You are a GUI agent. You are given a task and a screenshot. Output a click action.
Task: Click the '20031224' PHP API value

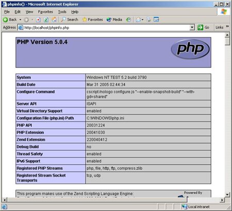(95, 125)
